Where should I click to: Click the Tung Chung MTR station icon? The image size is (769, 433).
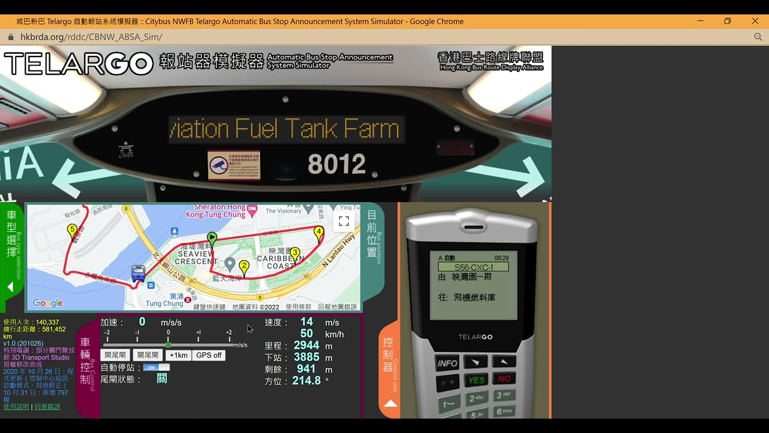(187, 299)
